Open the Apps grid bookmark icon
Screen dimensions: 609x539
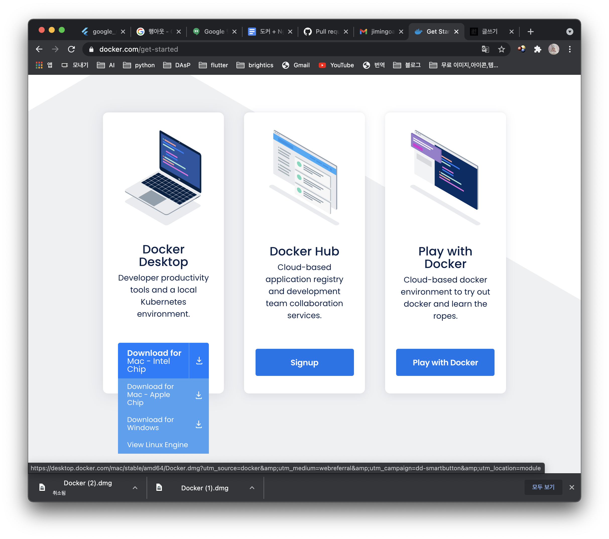39,65
